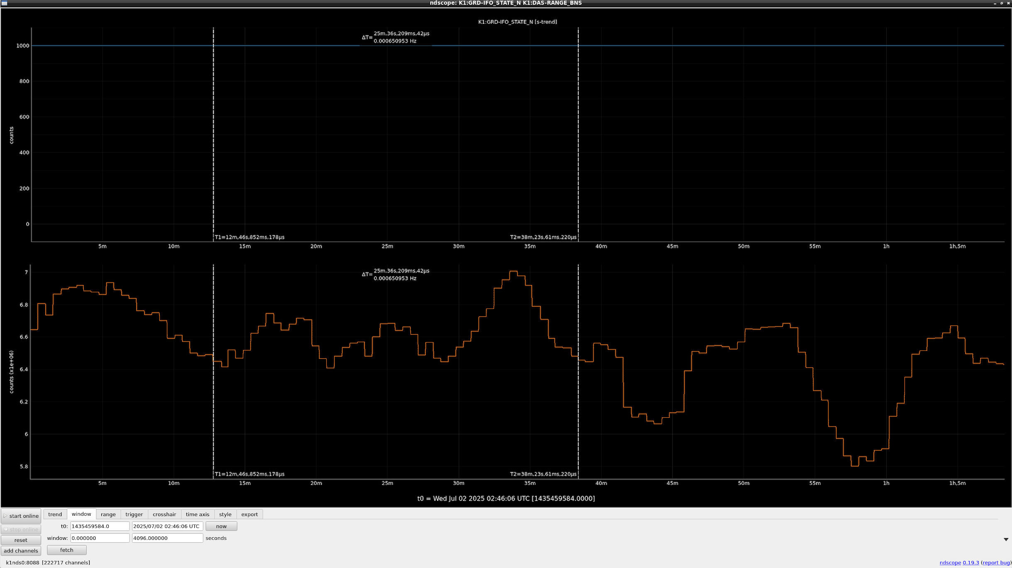Set t0 with the now button

pyautogui.click(x=221, y=526)
